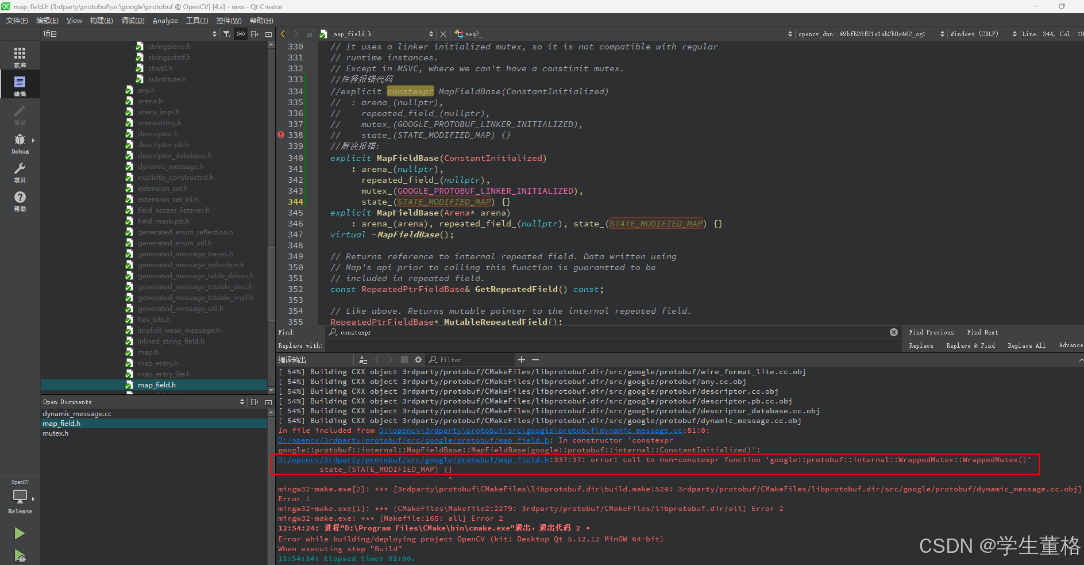1084x565 pixels.
Task: Click the Replace & Find button
Action: 970,345
